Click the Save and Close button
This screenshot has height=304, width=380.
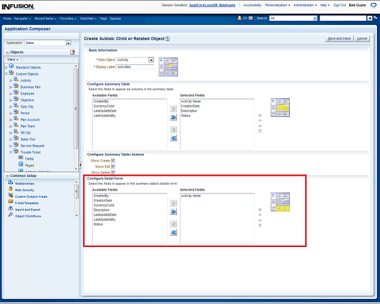point(339,39)
